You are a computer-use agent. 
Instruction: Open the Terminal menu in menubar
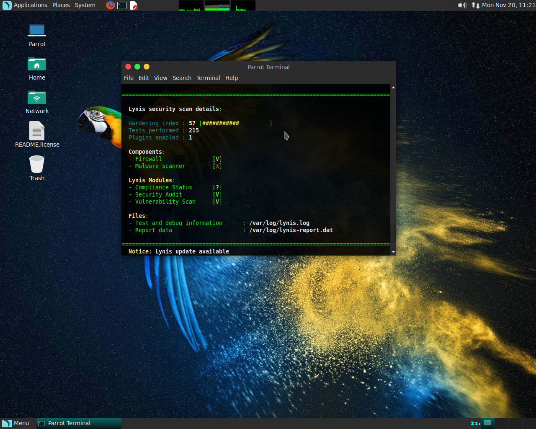(x=208, y=78)
